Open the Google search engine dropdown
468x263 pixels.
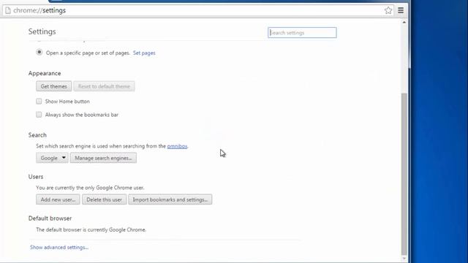coord(52,158)
